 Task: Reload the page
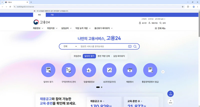pyautogui.click(x=10, y=7)
